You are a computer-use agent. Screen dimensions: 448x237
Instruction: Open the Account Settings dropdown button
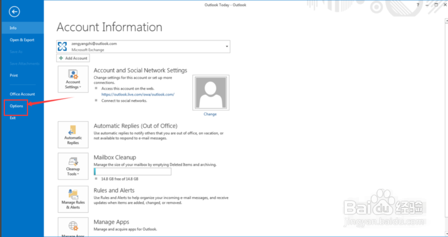coord(73,79)
